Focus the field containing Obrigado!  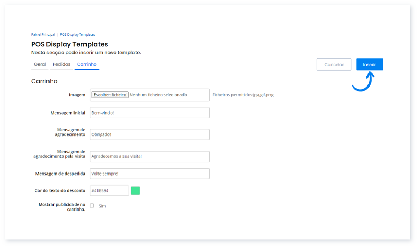pyautogui.click(x=149, y=134)
